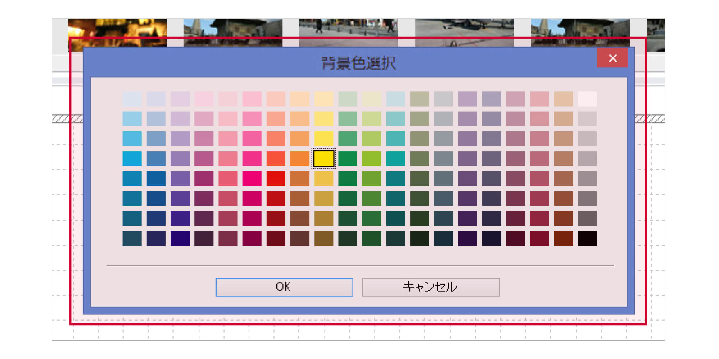Choose the pale sage swatch atop the green column
Screen dimensions: 719x359
[348, 99]
